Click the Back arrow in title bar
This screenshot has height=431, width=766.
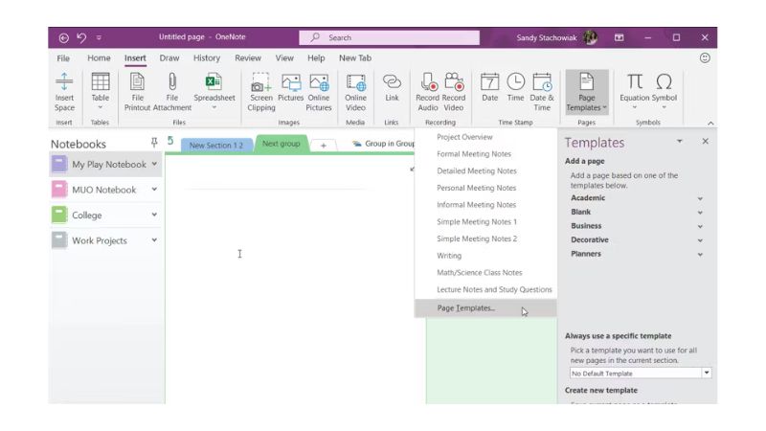(63, 37)
